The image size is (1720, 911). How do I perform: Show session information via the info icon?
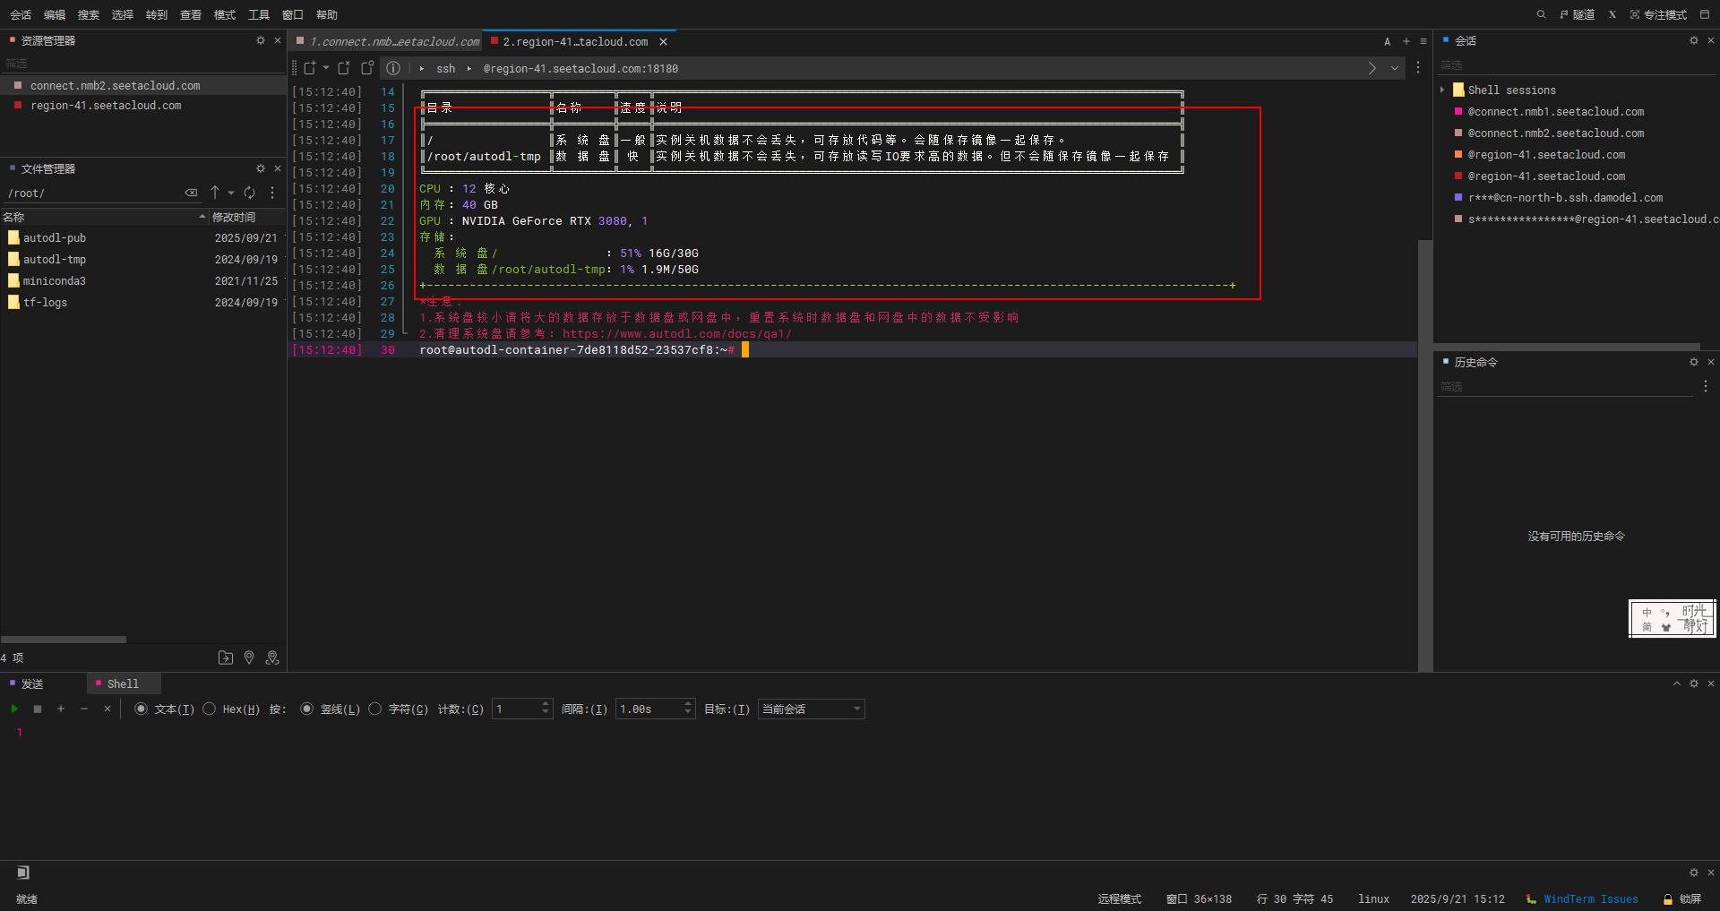coord(393,68)
